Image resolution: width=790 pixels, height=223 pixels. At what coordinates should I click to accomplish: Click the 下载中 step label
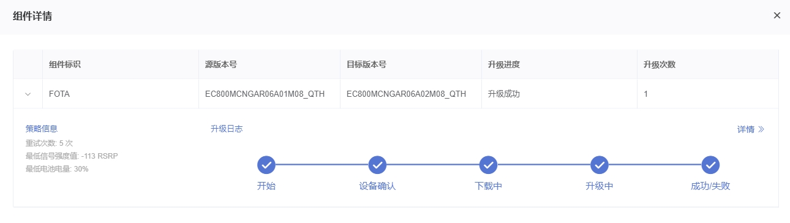[x=488, y=186]
